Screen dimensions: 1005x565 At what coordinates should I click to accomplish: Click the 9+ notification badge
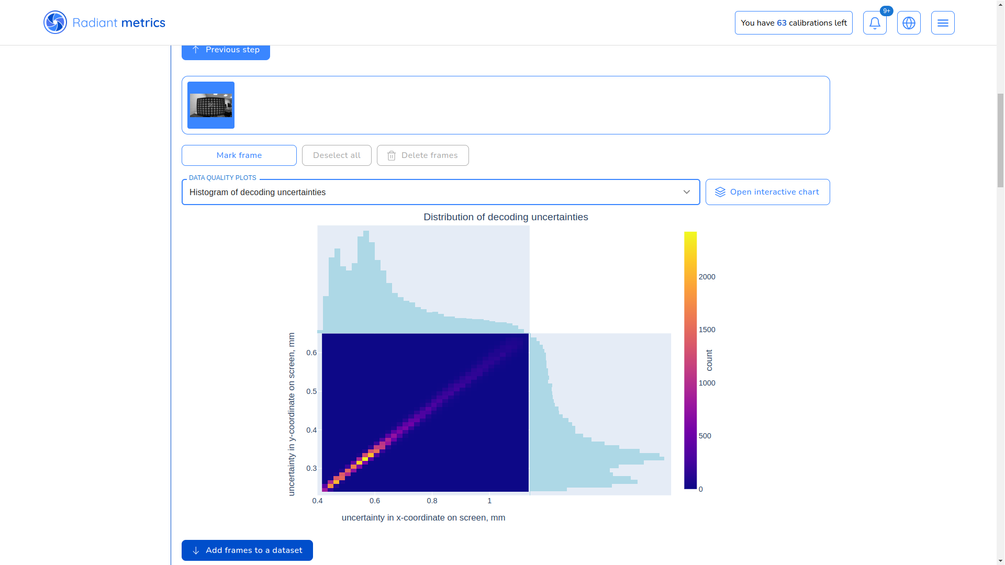click(x=887, y=11)
